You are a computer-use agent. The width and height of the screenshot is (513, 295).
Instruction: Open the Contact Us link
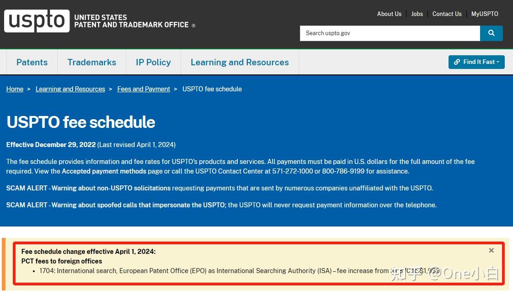pyautogui.click(x=447, y=14)
